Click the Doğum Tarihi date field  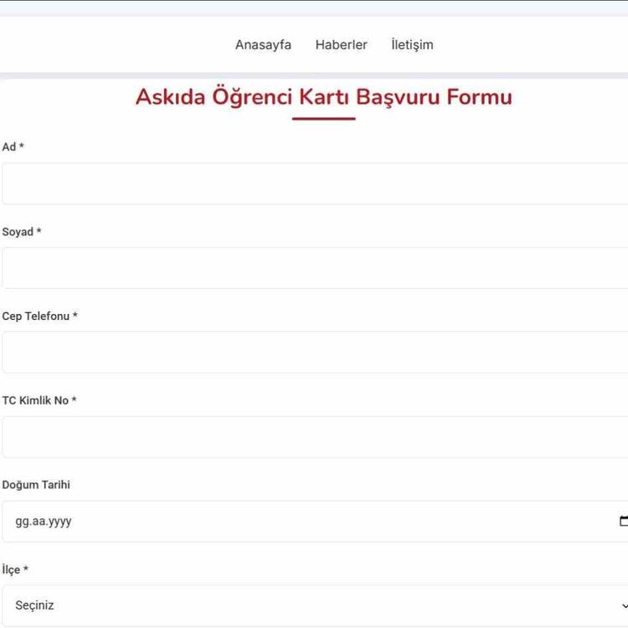point(315,522)
